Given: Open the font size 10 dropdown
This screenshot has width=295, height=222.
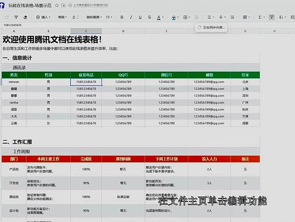Looking at the screenshot, I should pyautogui.click(x=109, y=17).
